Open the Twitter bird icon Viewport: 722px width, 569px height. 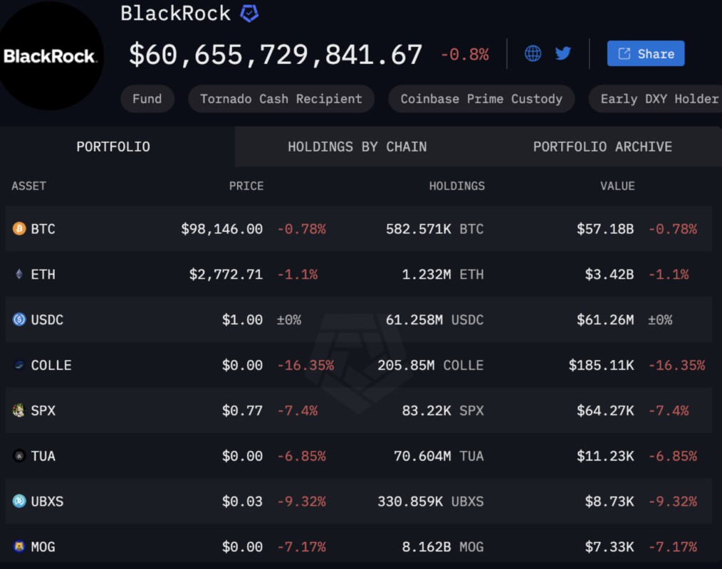pyautogui.click(x=563, y=53)
